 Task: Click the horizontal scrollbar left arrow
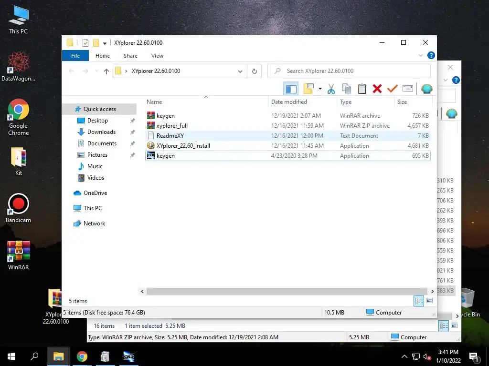(x=142, y=291)
